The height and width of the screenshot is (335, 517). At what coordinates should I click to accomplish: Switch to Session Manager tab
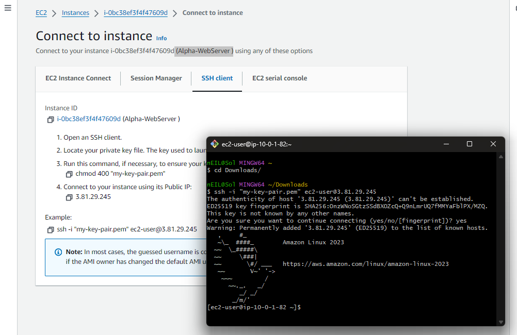pyautogui.click(x=156, y=78)
